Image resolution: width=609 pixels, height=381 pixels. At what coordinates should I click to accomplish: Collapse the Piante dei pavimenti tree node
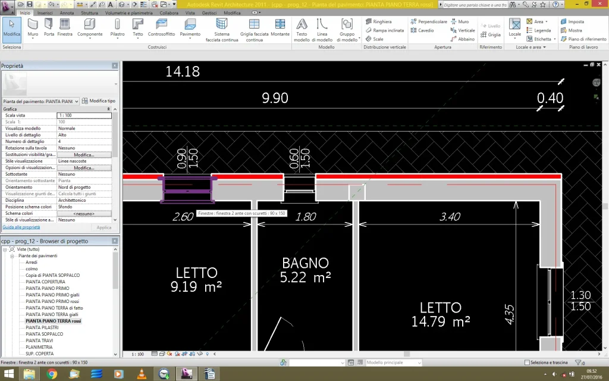(12, 256)
